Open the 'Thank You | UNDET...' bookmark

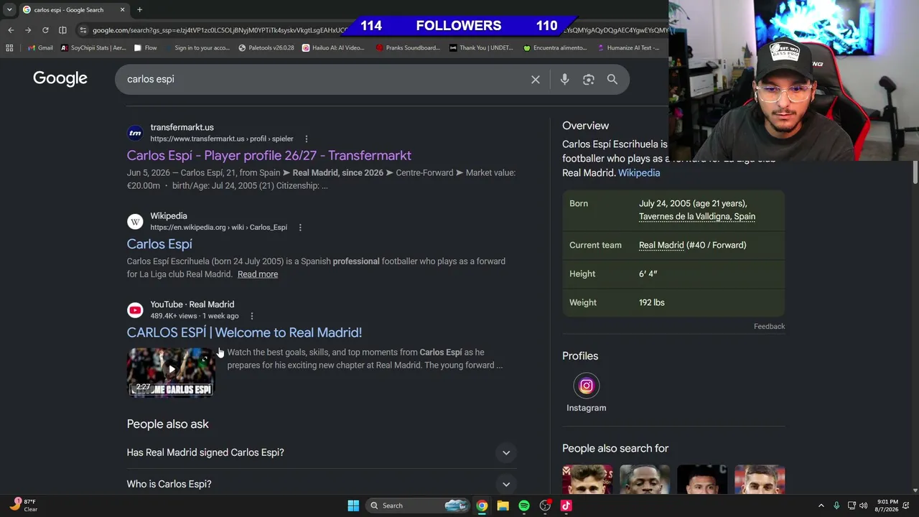click(x=481, y=48)
